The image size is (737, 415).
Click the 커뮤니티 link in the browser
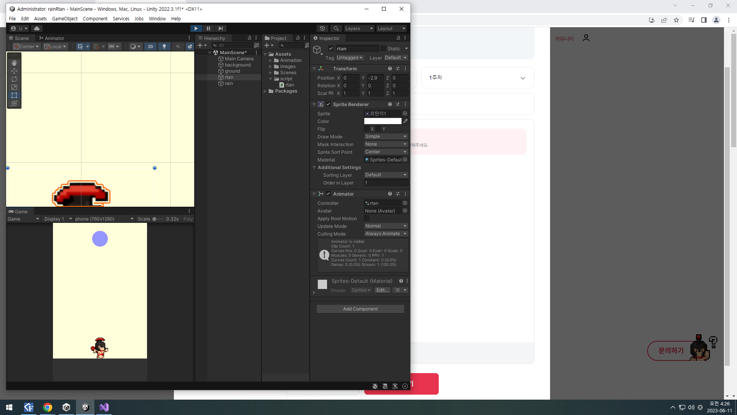564,39
